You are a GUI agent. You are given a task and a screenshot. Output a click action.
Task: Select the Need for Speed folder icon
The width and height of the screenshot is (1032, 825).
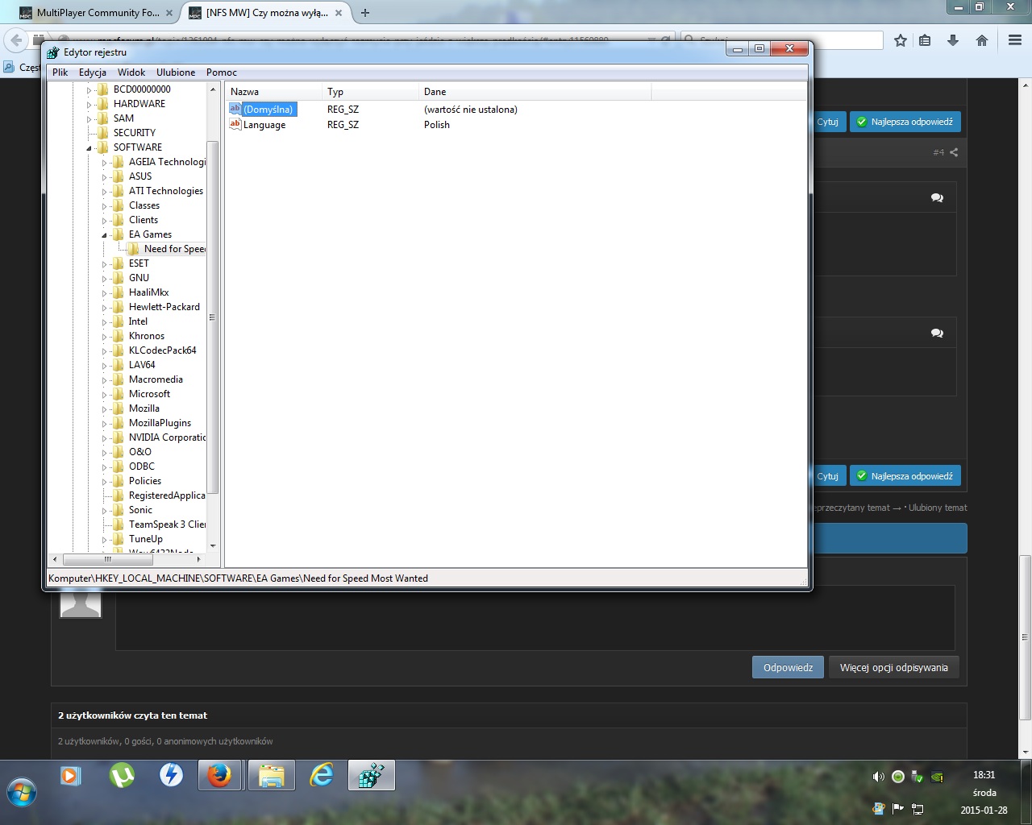(x=133, y=249)
